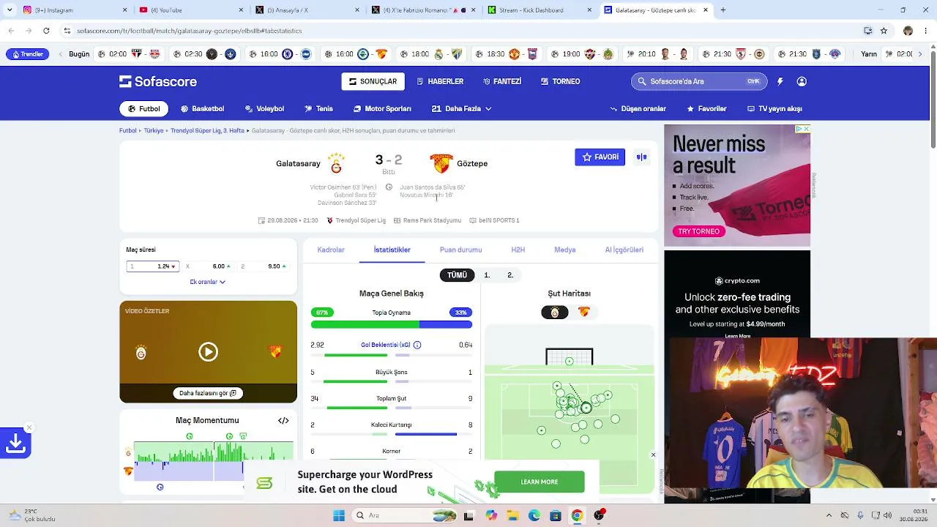Select the 2. half period filter

point(510,275)
